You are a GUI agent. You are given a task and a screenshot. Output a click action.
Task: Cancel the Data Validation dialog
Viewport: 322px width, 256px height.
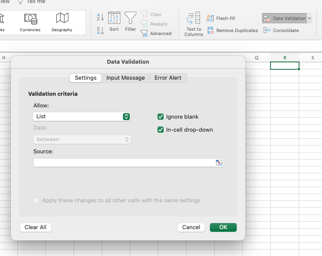191,227
